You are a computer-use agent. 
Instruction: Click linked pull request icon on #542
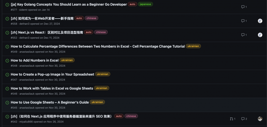[232, 119]
